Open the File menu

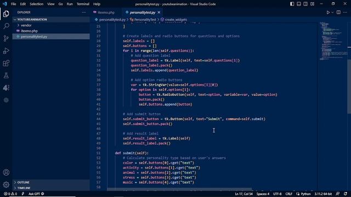click(x=13, y=4)
